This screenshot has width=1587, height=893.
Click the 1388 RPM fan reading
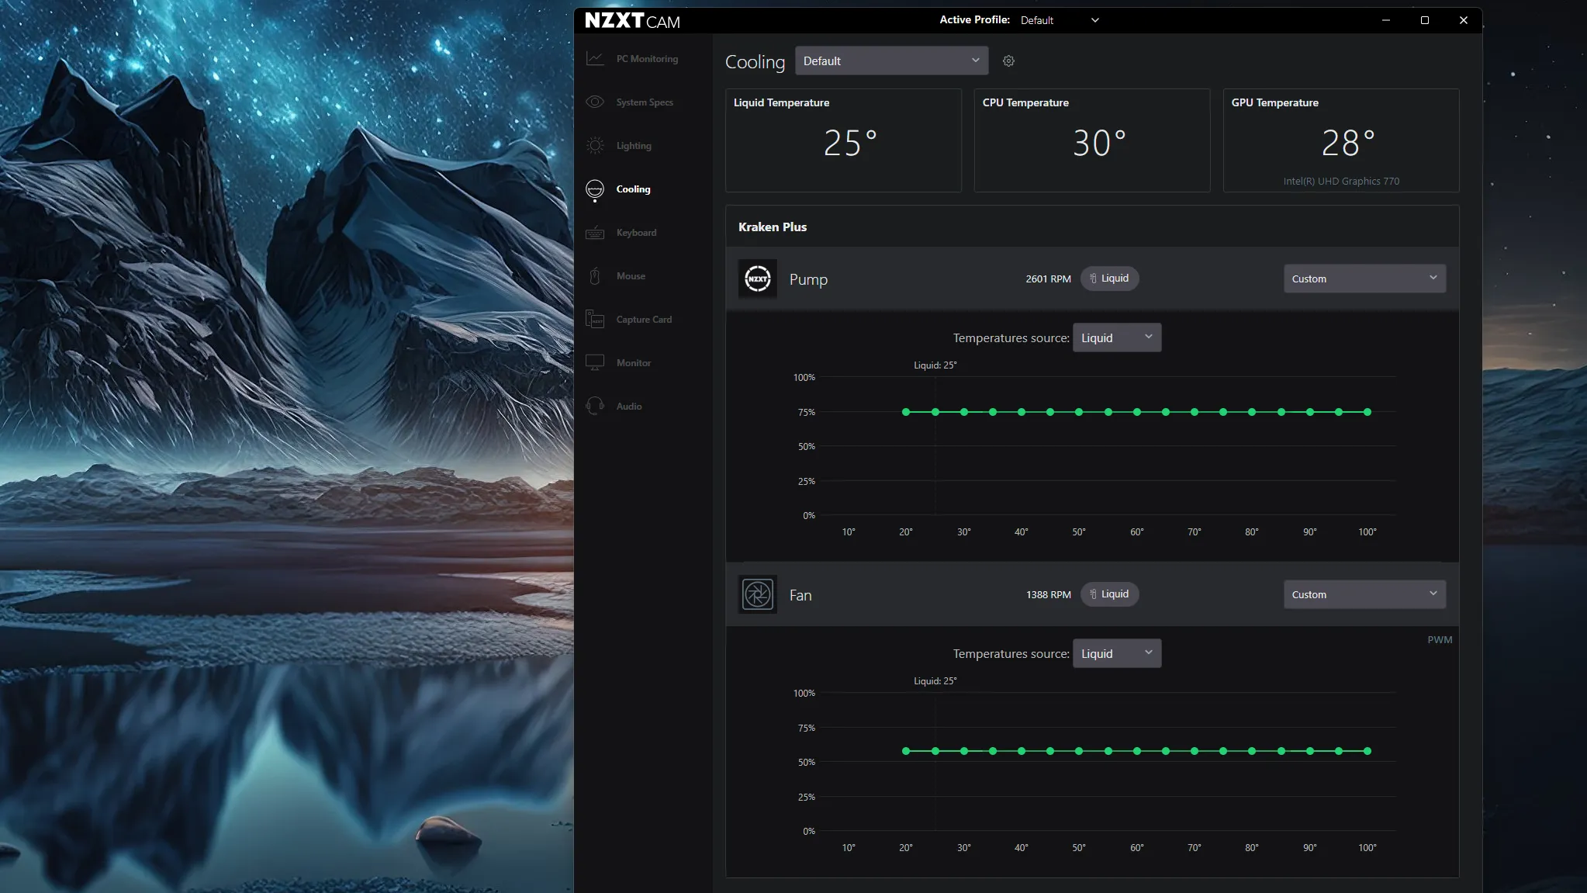(x=1048, y=594)
